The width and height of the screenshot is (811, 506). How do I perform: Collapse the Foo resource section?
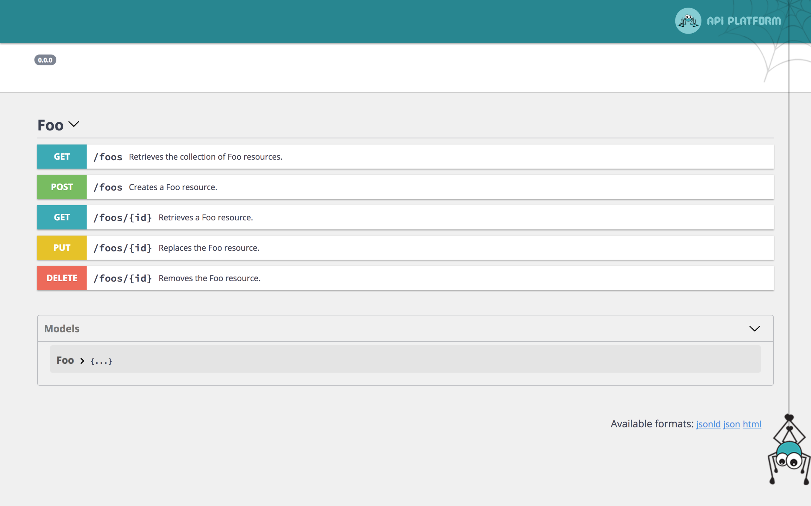[74, 124]
